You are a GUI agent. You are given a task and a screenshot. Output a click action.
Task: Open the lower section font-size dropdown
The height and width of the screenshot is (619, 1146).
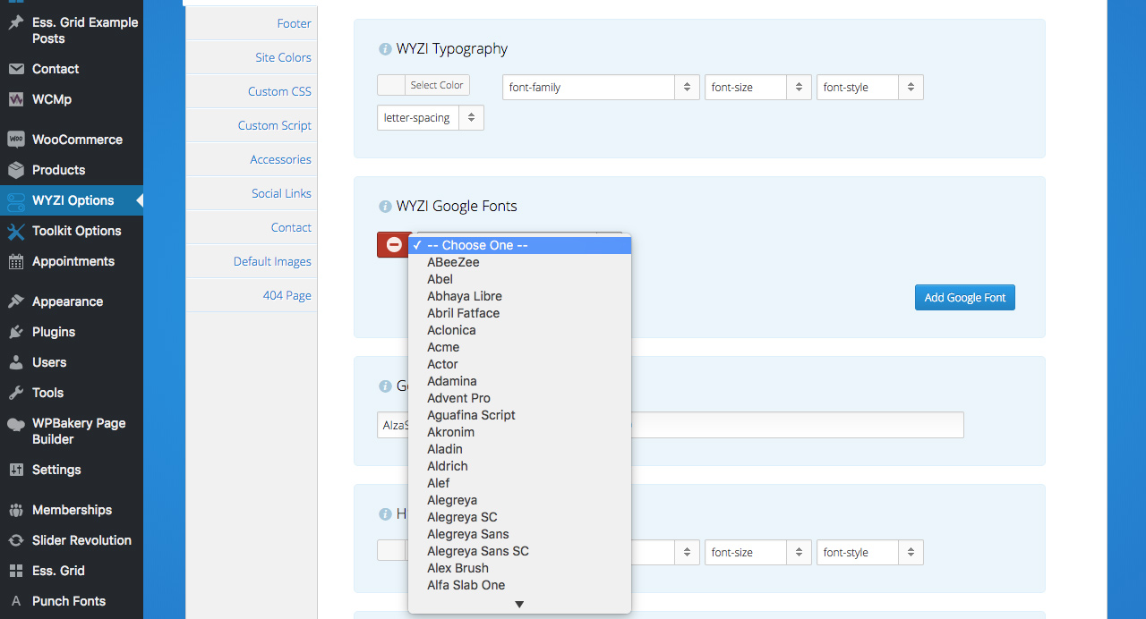coord(758,553)
